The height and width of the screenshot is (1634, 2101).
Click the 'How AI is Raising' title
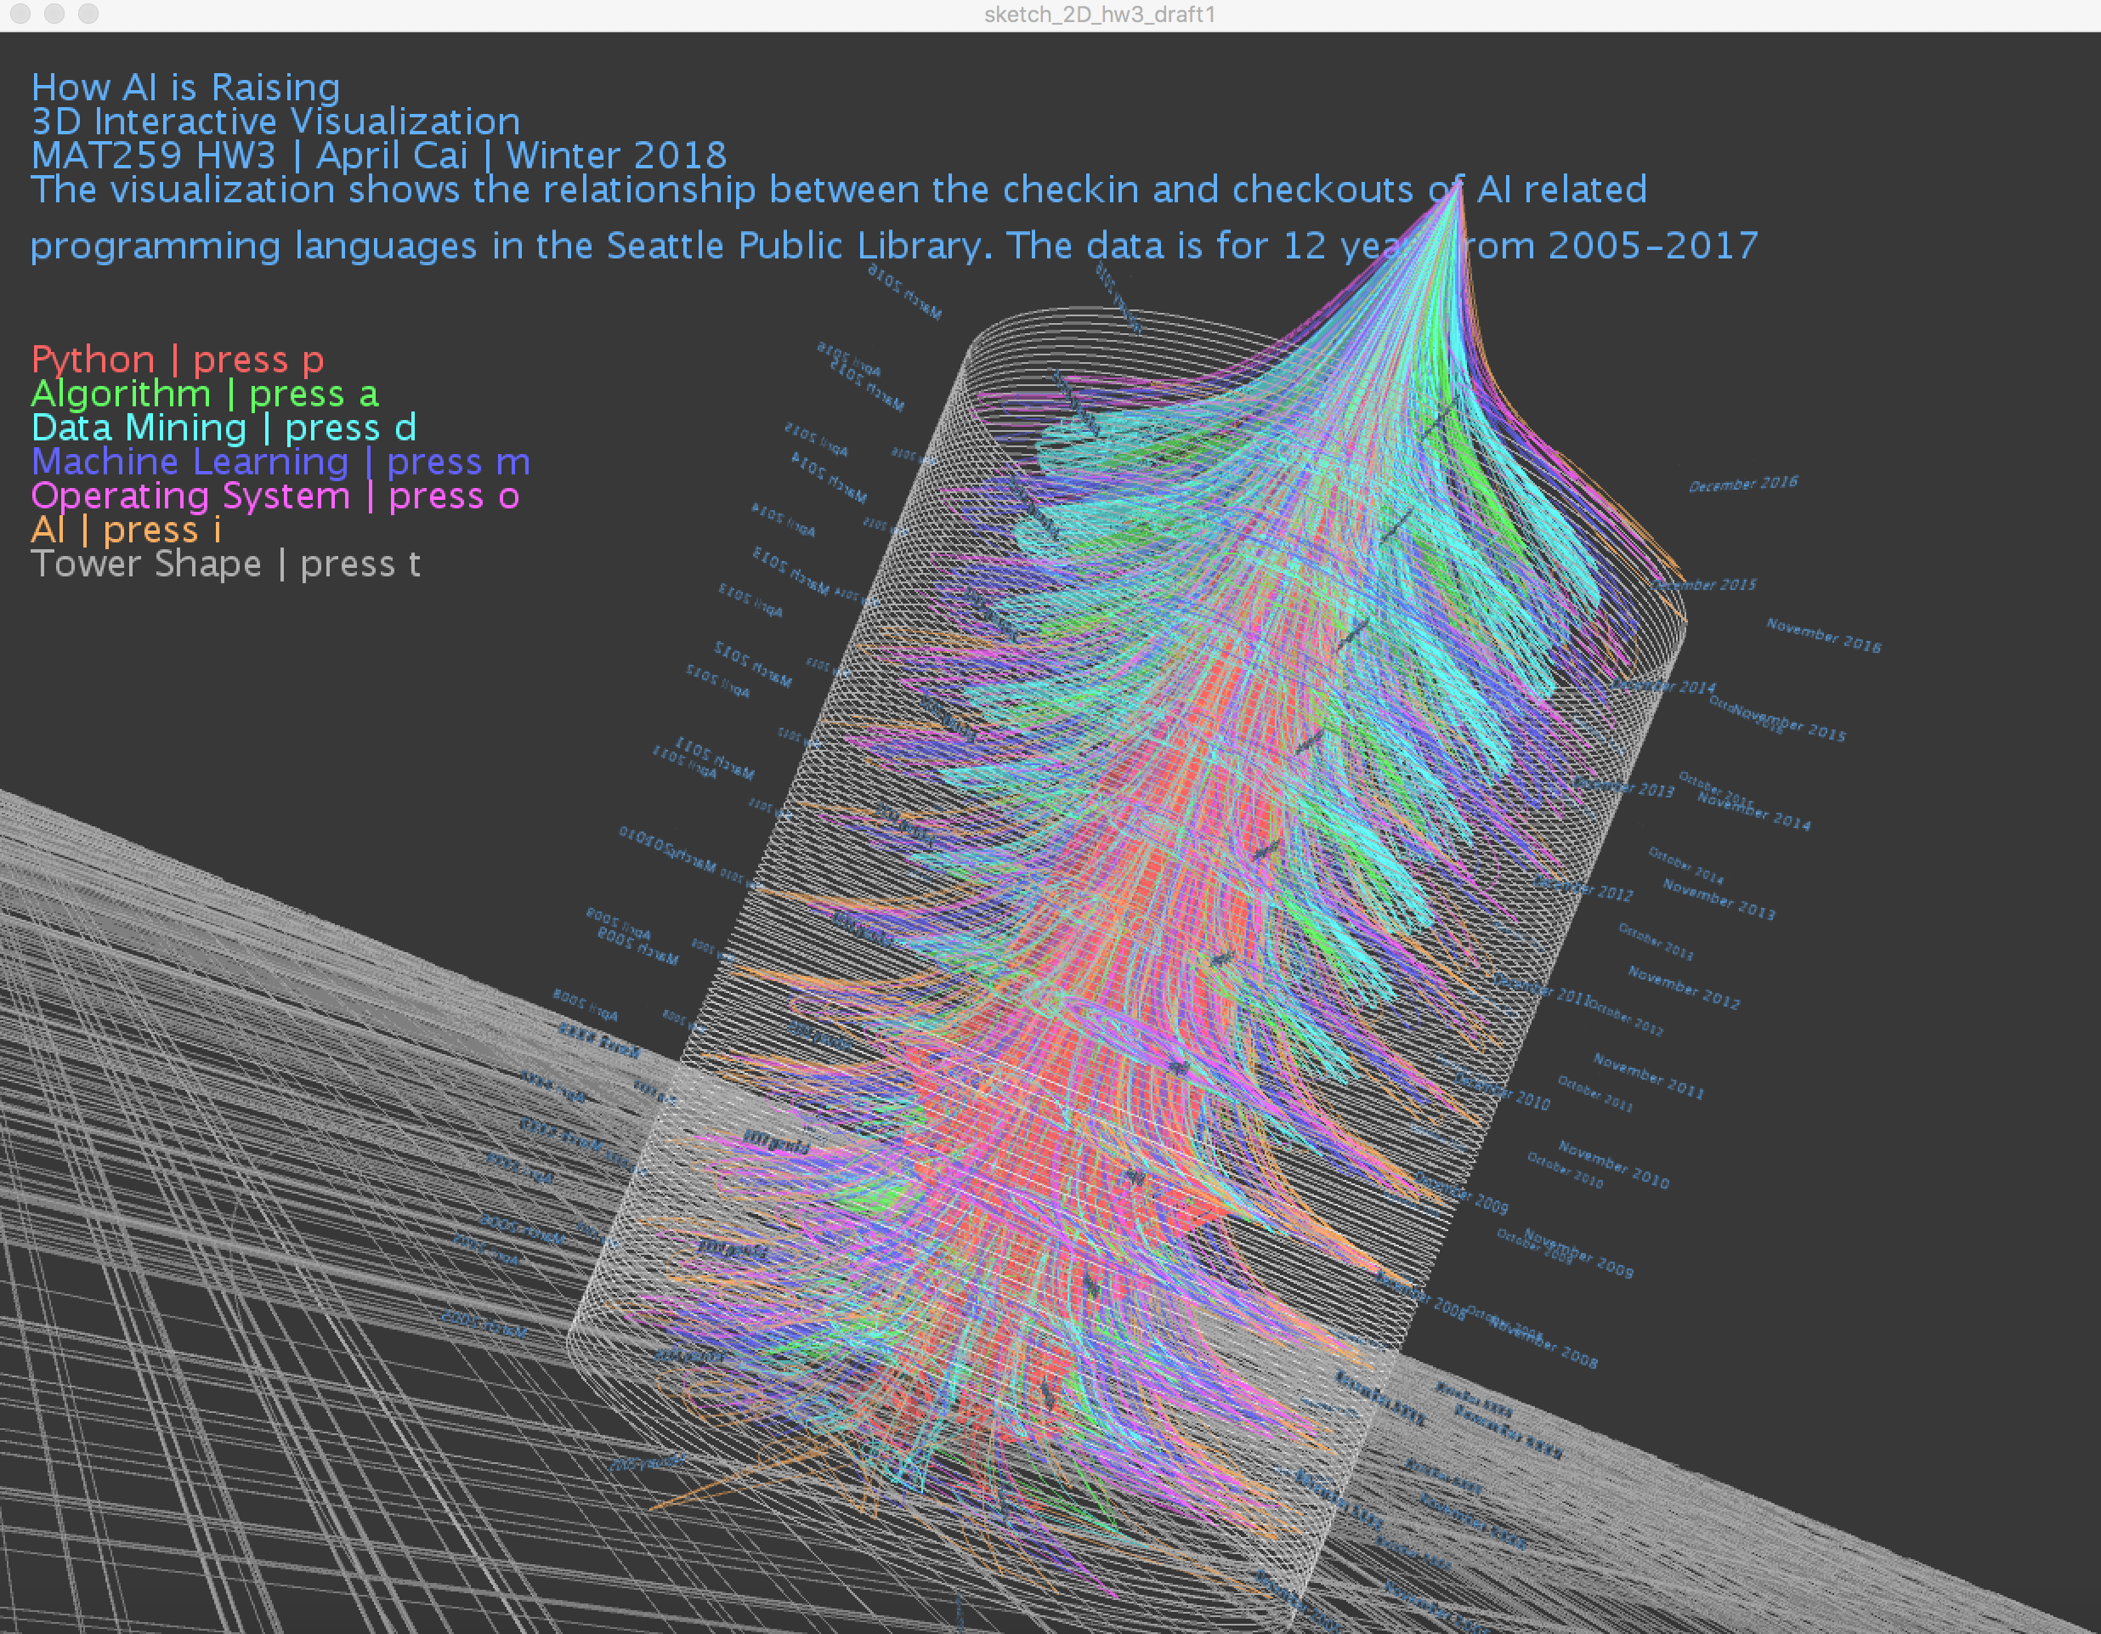185,88
